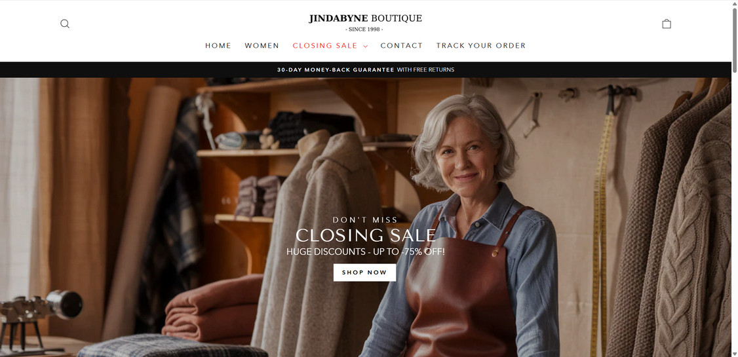Click the Since 1998 tagline under logo

(x=365, y=29)
